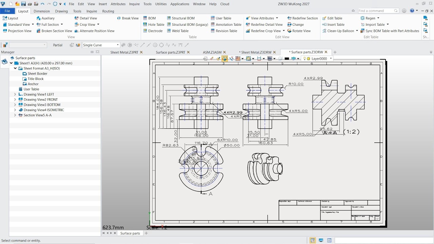Open the ASM.Z3ASM document tab
This screenshot has height=244, width=434.
tap(212, 52)
